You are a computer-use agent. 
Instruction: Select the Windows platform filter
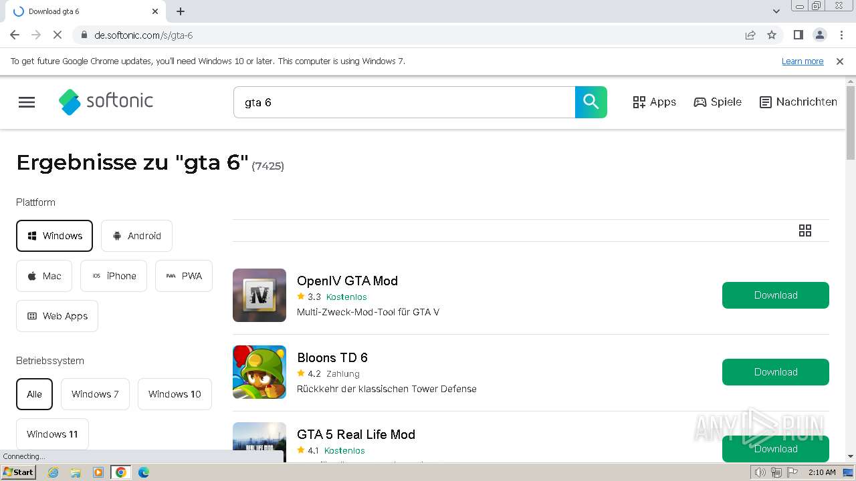[54, 236]
